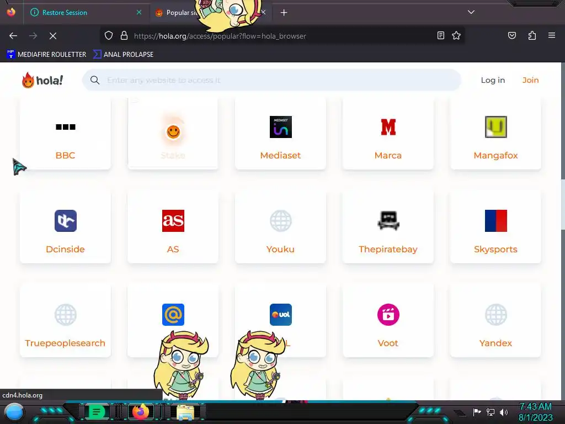Viewport: 565px width, 424px height.
Task: Expand the list all tabs chevron
Action: (x=471, y=12)
